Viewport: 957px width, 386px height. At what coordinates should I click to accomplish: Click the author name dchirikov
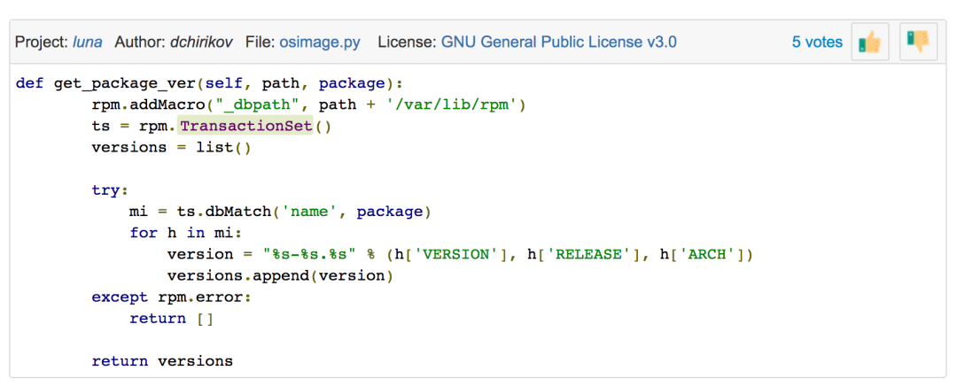204,42
